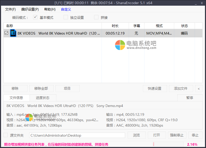Collapse panel with the < arrow button
206x148 pixels.
click(x=199, y=88)
